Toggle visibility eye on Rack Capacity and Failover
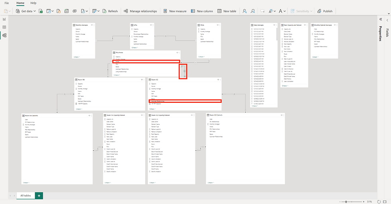The image size is (391, 204). pyautogui.click(x=305, y=25)
